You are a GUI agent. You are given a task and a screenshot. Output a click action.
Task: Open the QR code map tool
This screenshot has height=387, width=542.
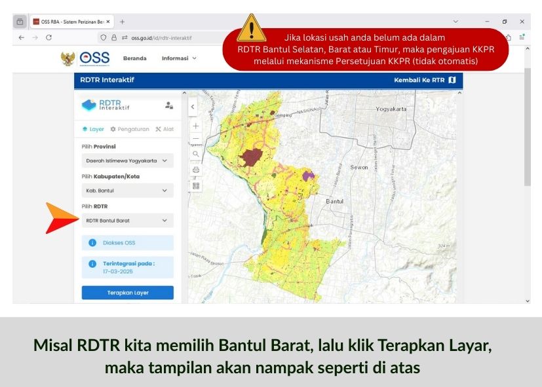[x=195, y=186]
